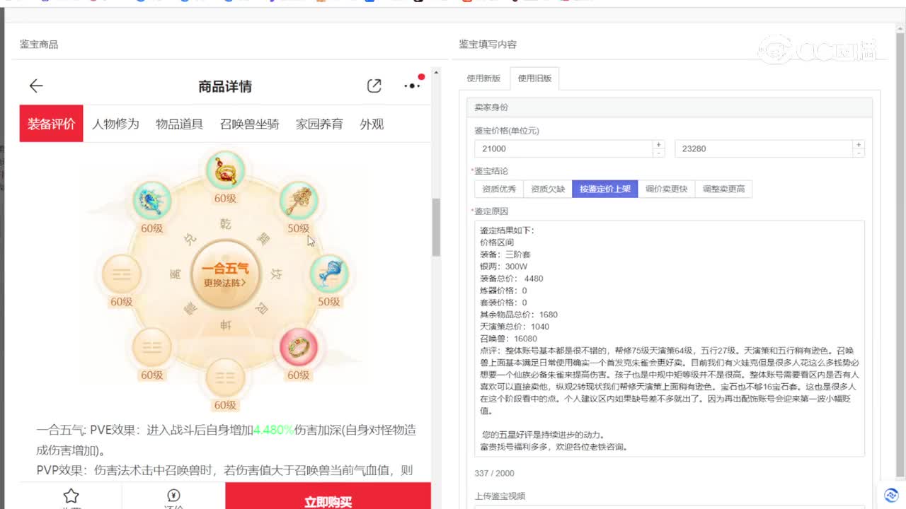Select the 使用新版 tab

pyautogui.click(x=484, y=78)
